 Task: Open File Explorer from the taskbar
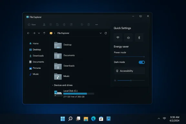point(86,119)
